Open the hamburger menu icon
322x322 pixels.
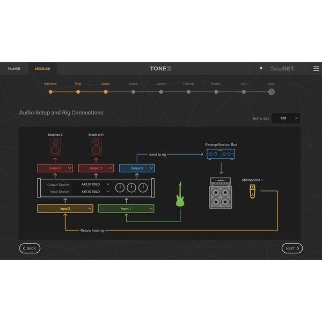pos(316,69)
